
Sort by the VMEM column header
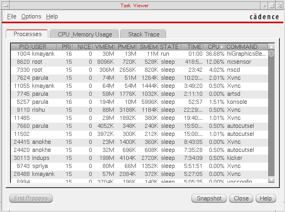pyautogui.click(x=104, y=47)
